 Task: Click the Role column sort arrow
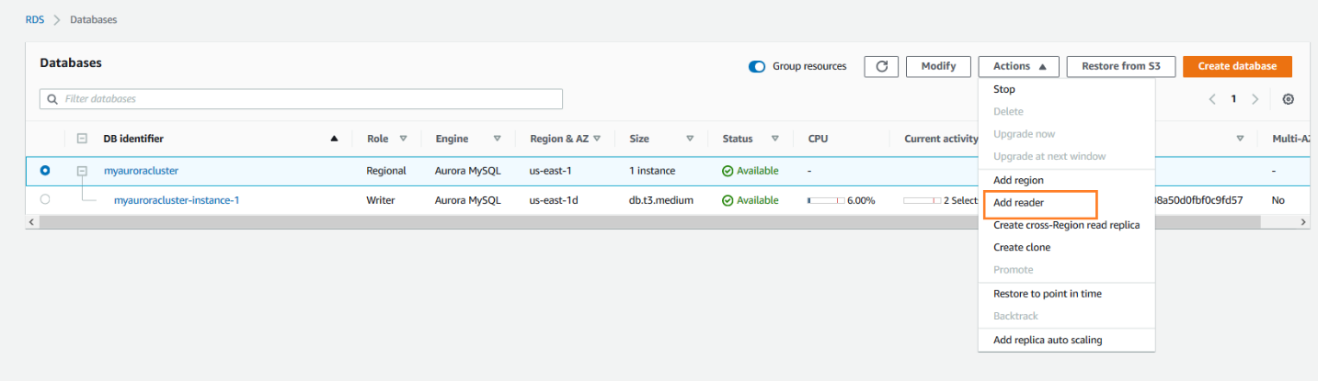pos(403,139)
